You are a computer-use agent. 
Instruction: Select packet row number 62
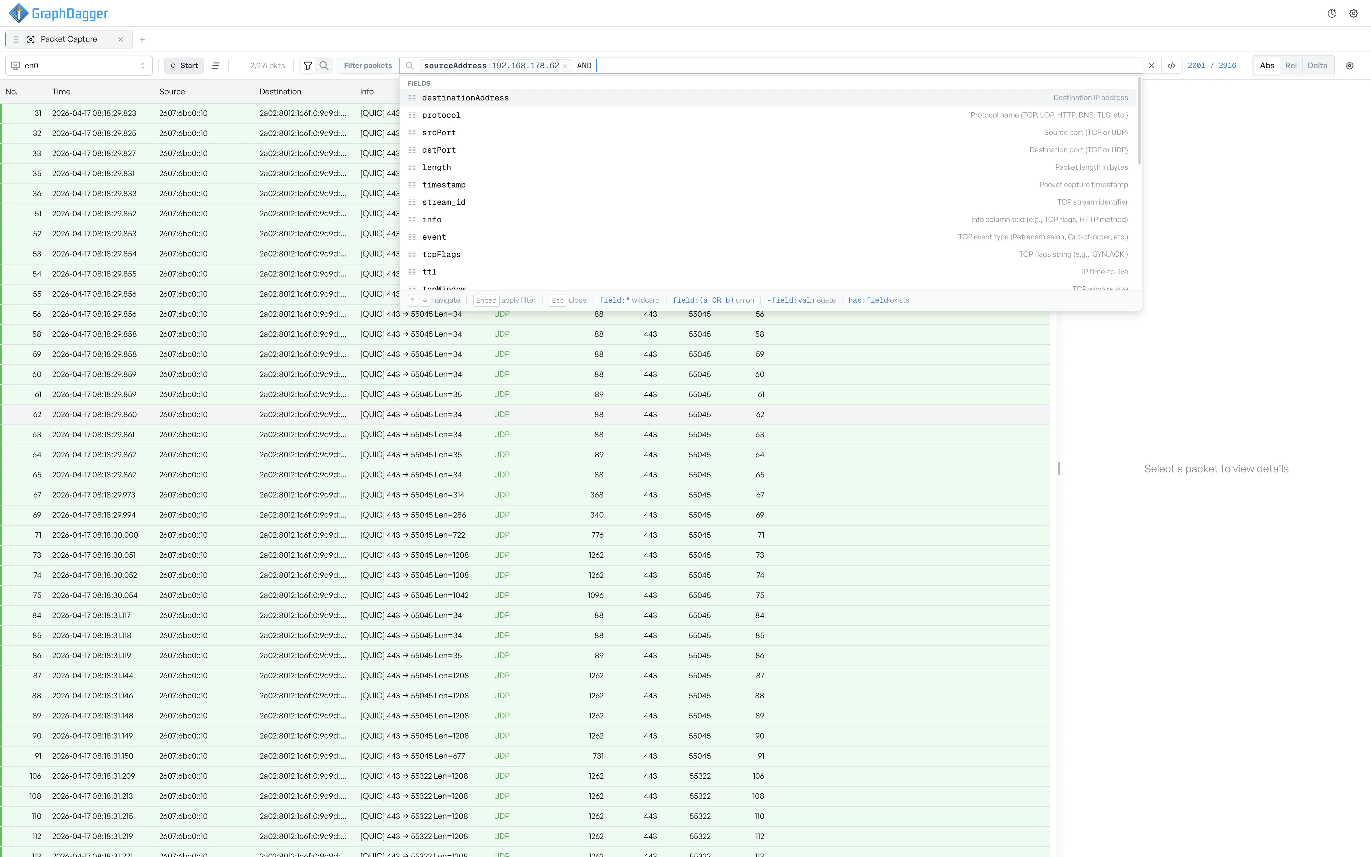tap(525, 415)
